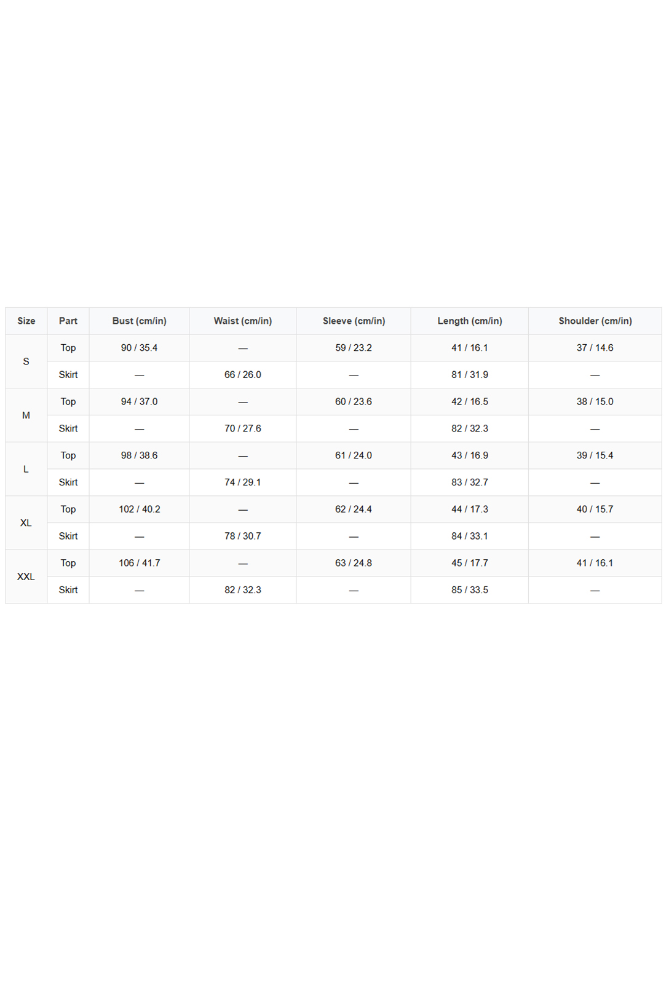This screenshot has width=669, height=1003.
Task: Select shoulder value 40 / 15.7
Action: [595, 509]
